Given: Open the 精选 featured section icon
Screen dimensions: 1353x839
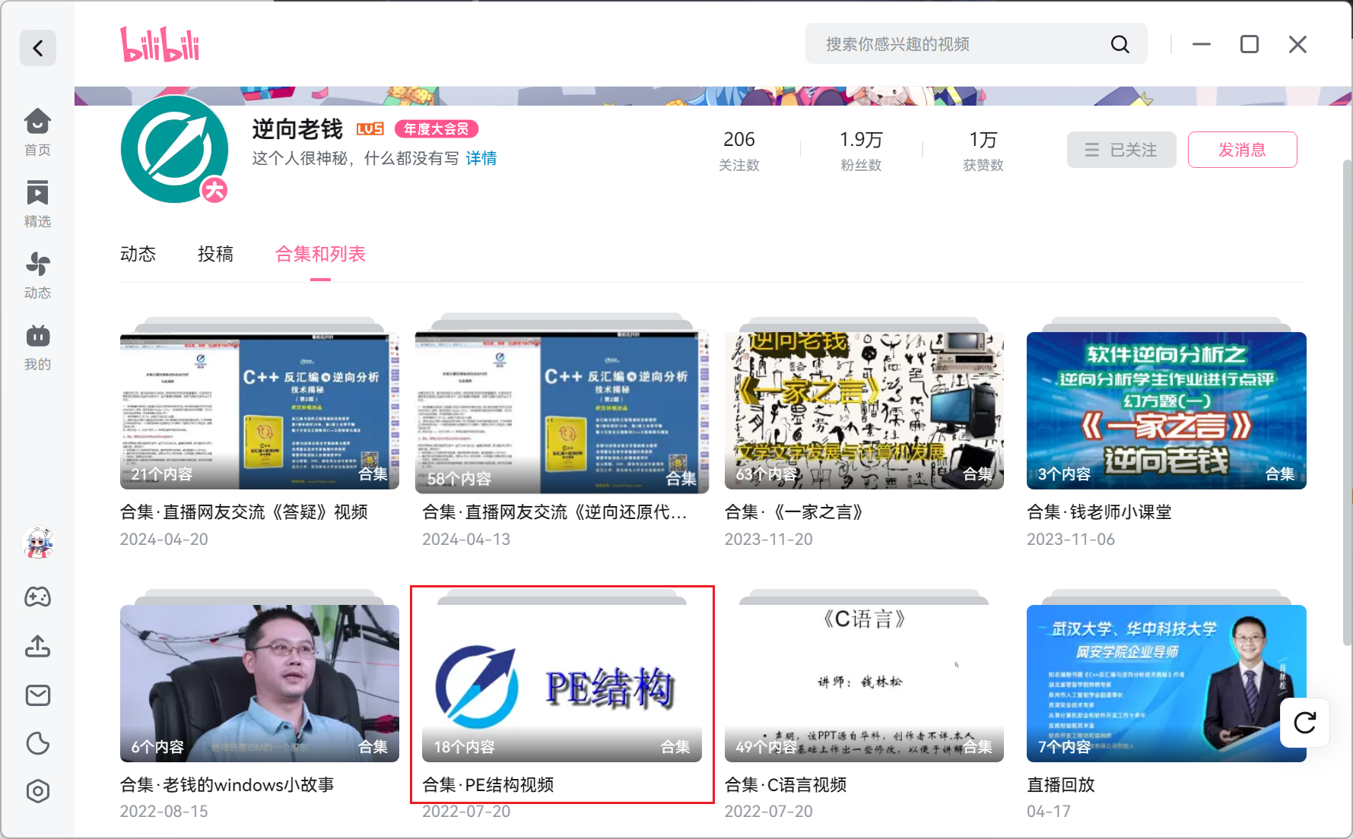Looking at the screenshot, I should [x=37, y=202].
